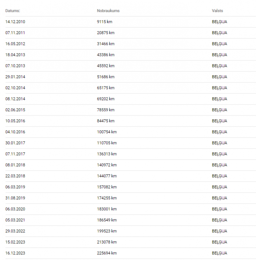
Task: Click the Datums column header
Action: coord(13,11)
